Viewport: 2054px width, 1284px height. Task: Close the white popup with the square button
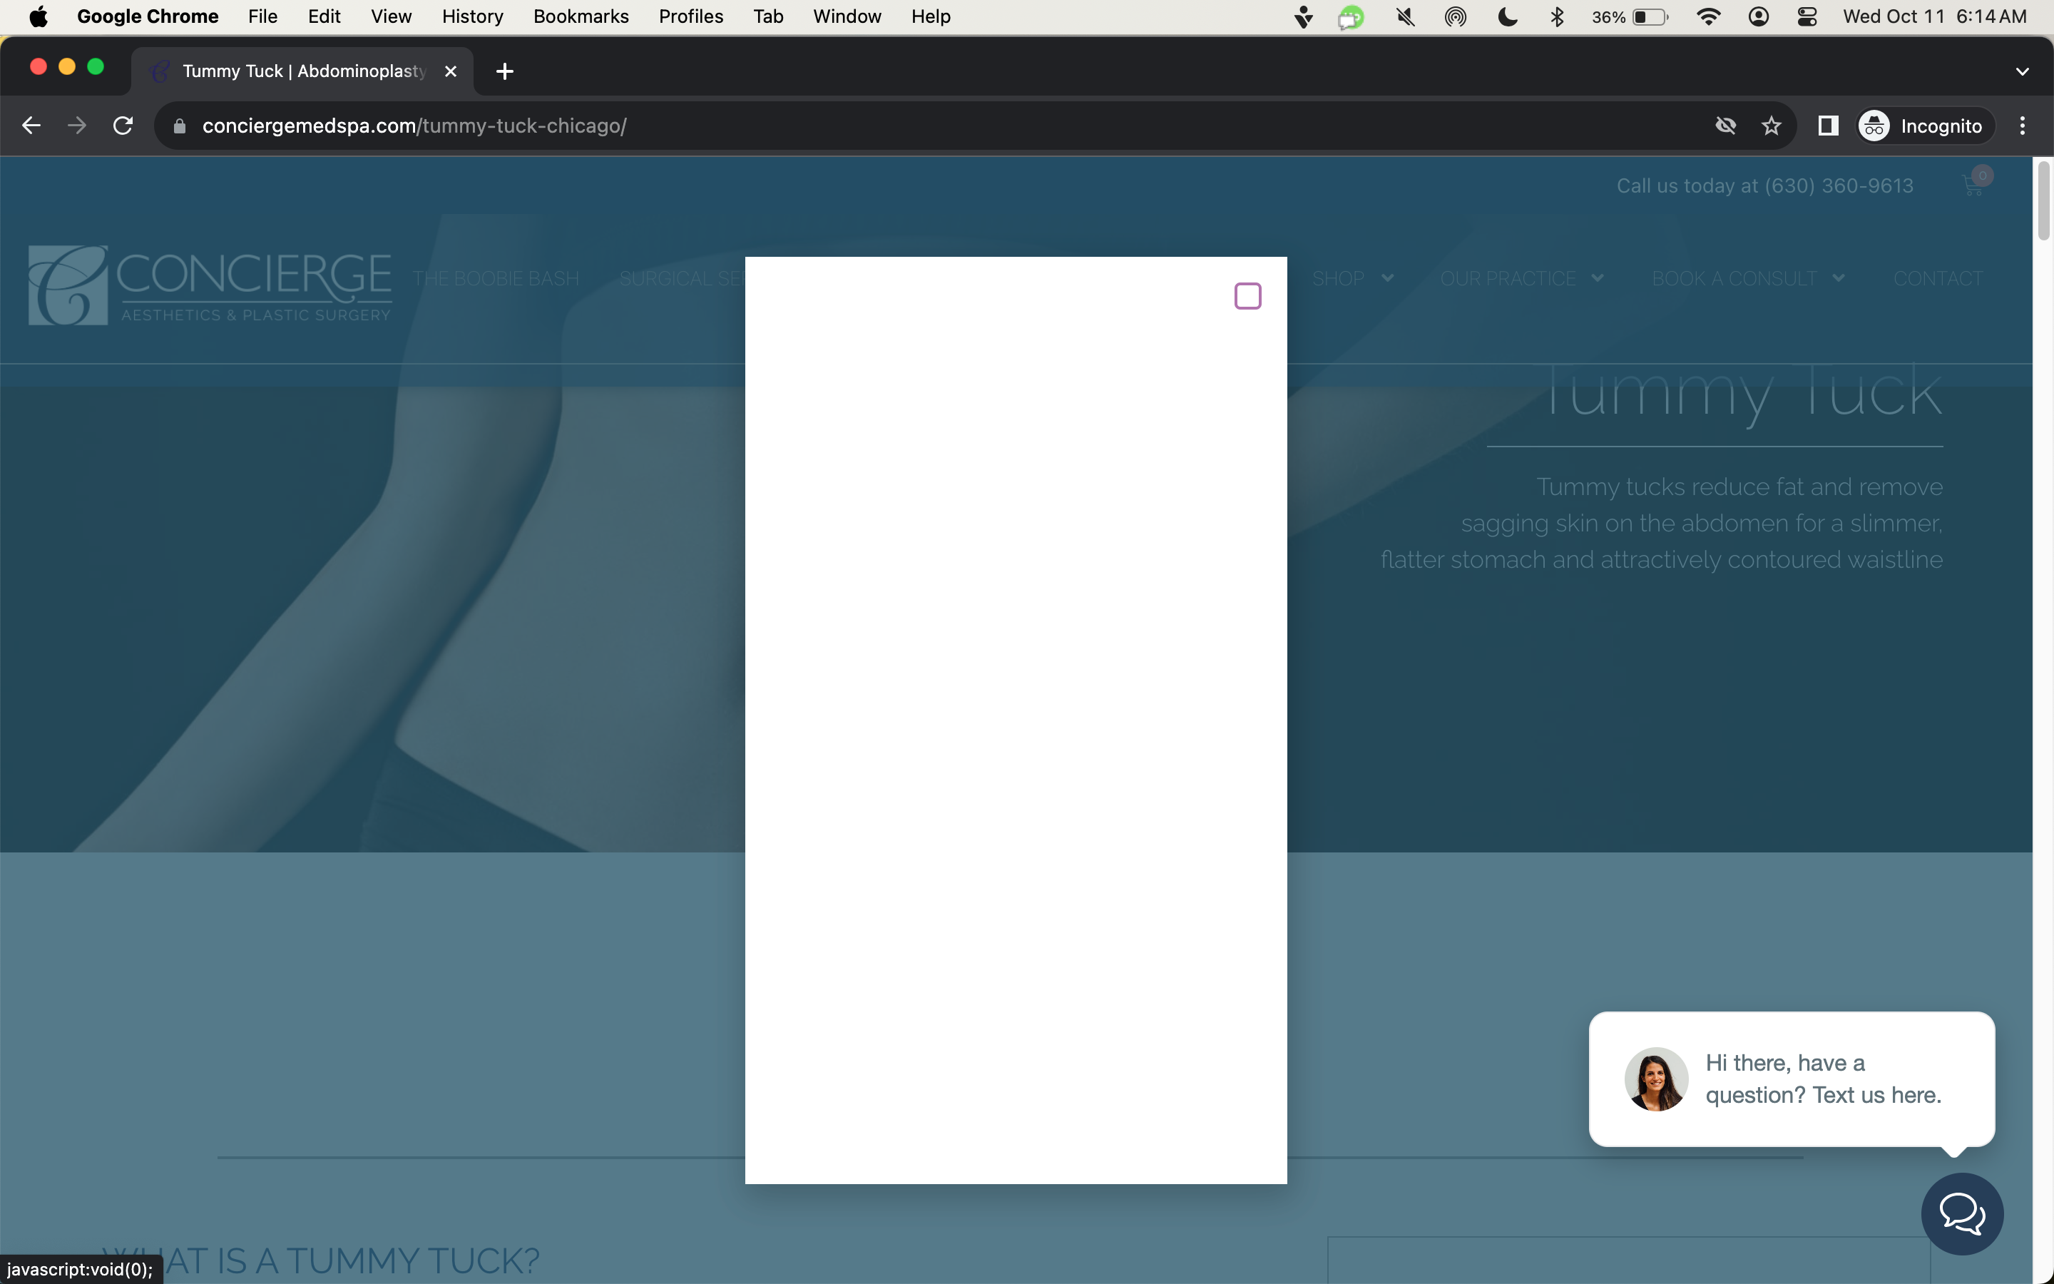point(1247,296)
